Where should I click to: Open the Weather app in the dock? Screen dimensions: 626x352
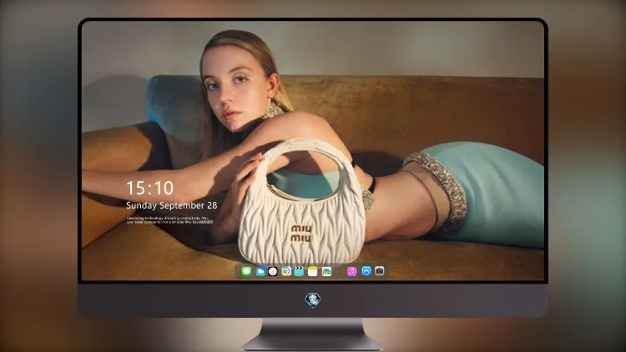coord(260,271)
